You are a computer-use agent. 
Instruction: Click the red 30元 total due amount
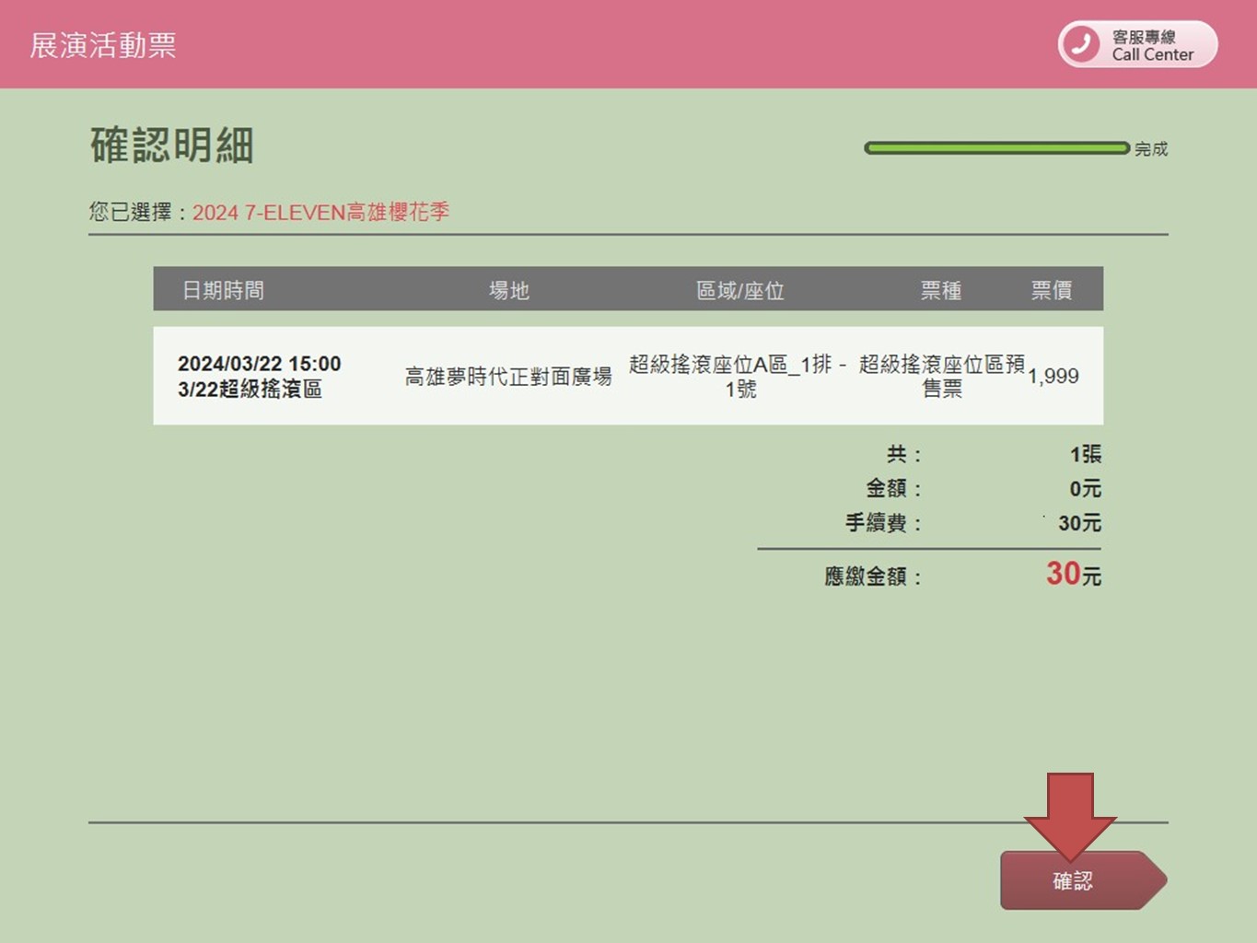1074,574
